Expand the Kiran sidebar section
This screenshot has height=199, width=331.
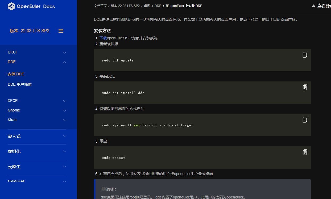click(x=65, y=120)
